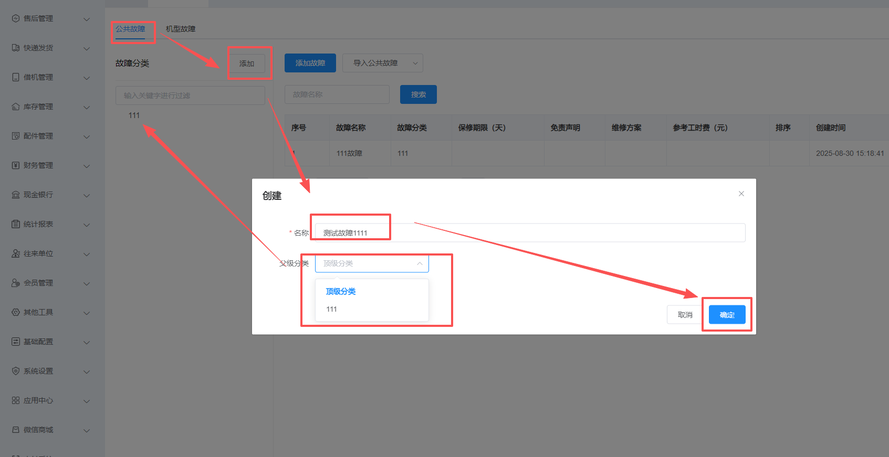Click the 会员管理 user icon

16,283
